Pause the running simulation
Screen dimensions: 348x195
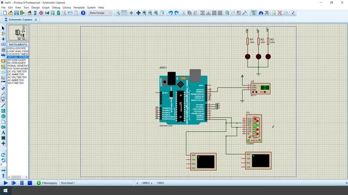[x=22, y=183]
